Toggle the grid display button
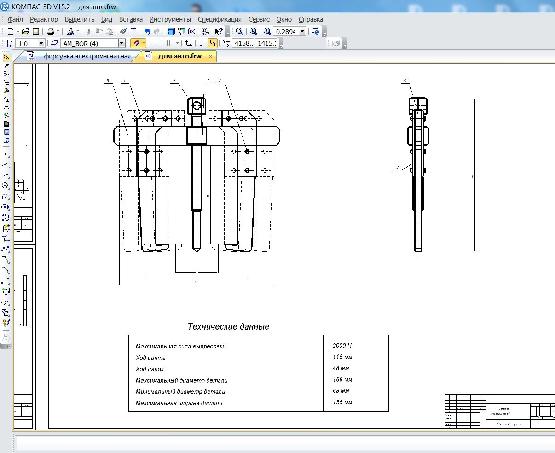Screen dimensions: 555x453 (169, 43)
